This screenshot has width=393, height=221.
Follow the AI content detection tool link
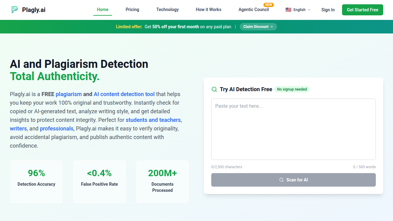click(124, 94)
